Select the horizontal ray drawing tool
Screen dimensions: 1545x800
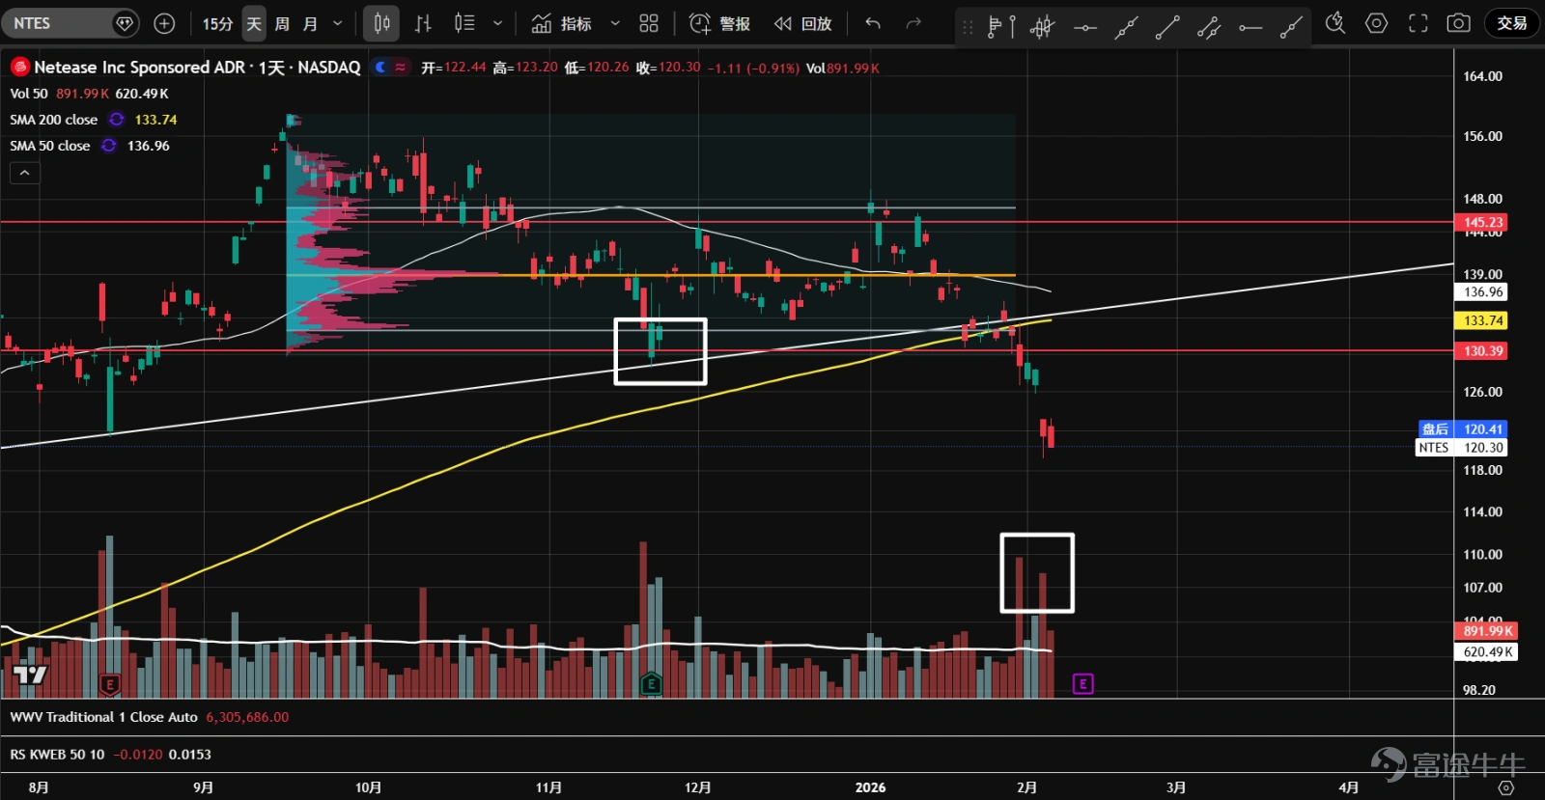[1250, 27]
